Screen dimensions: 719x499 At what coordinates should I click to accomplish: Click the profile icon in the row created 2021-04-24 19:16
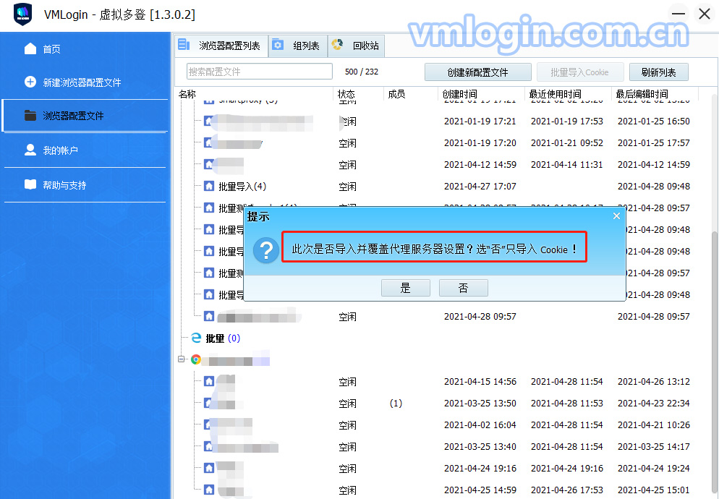(x=209, y=469)
